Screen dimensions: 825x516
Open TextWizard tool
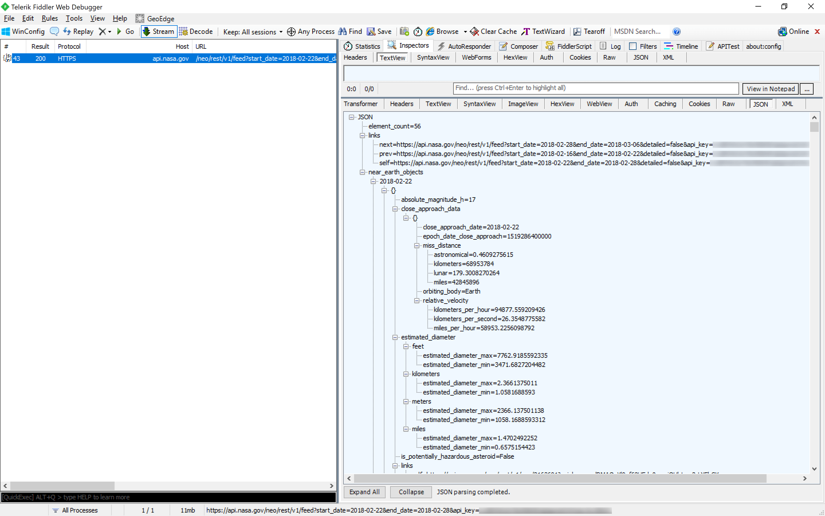click(543, 32)
